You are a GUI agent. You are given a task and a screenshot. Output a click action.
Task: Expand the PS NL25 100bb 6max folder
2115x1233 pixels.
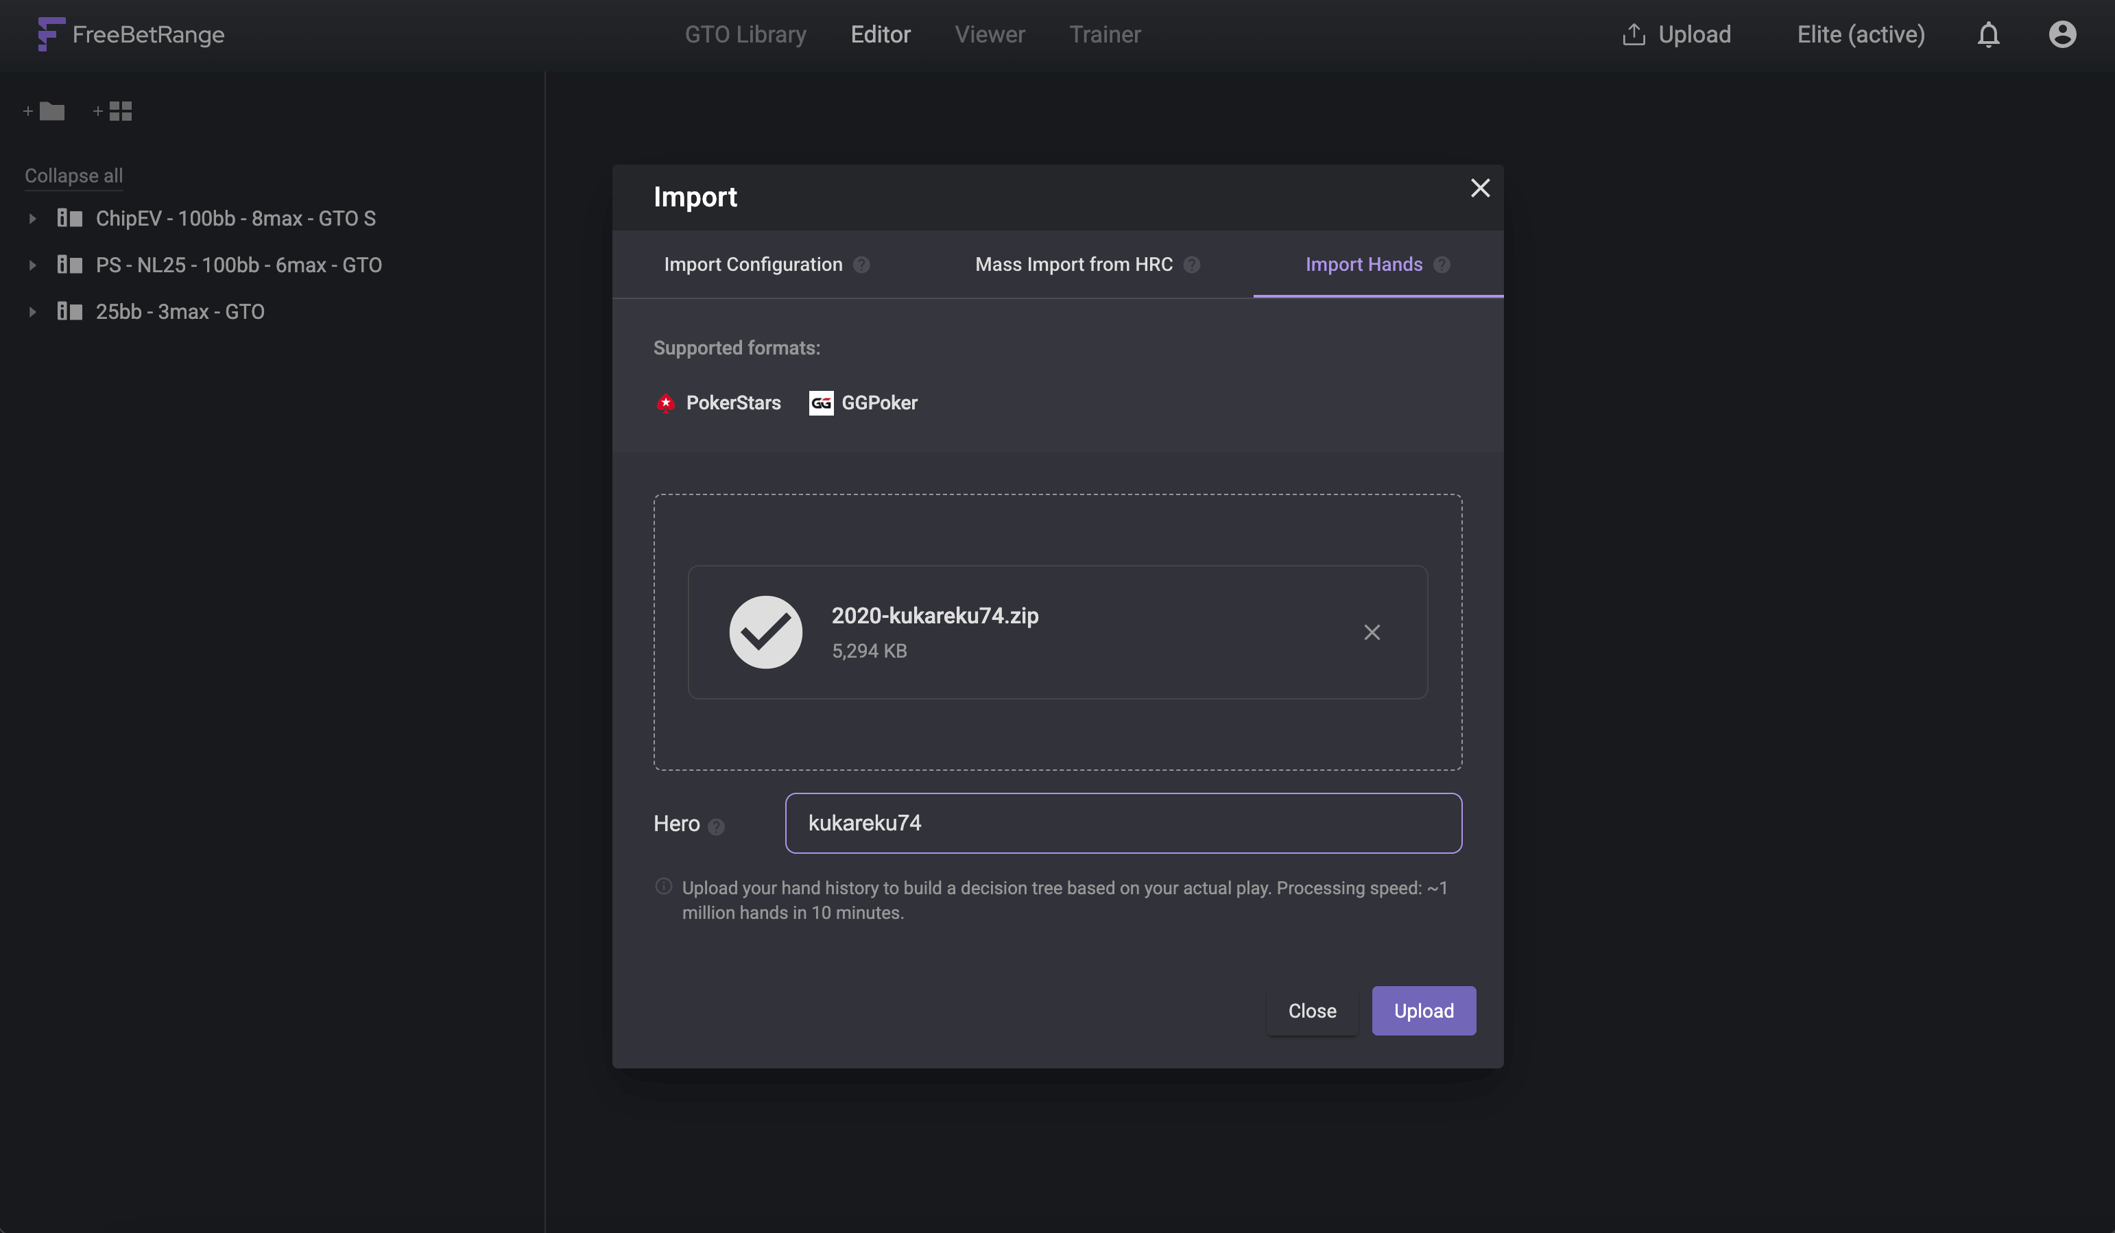[x=33, y=265]
